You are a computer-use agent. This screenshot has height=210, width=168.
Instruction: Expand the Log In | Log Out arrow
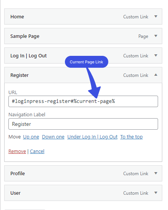click(156, 55)
